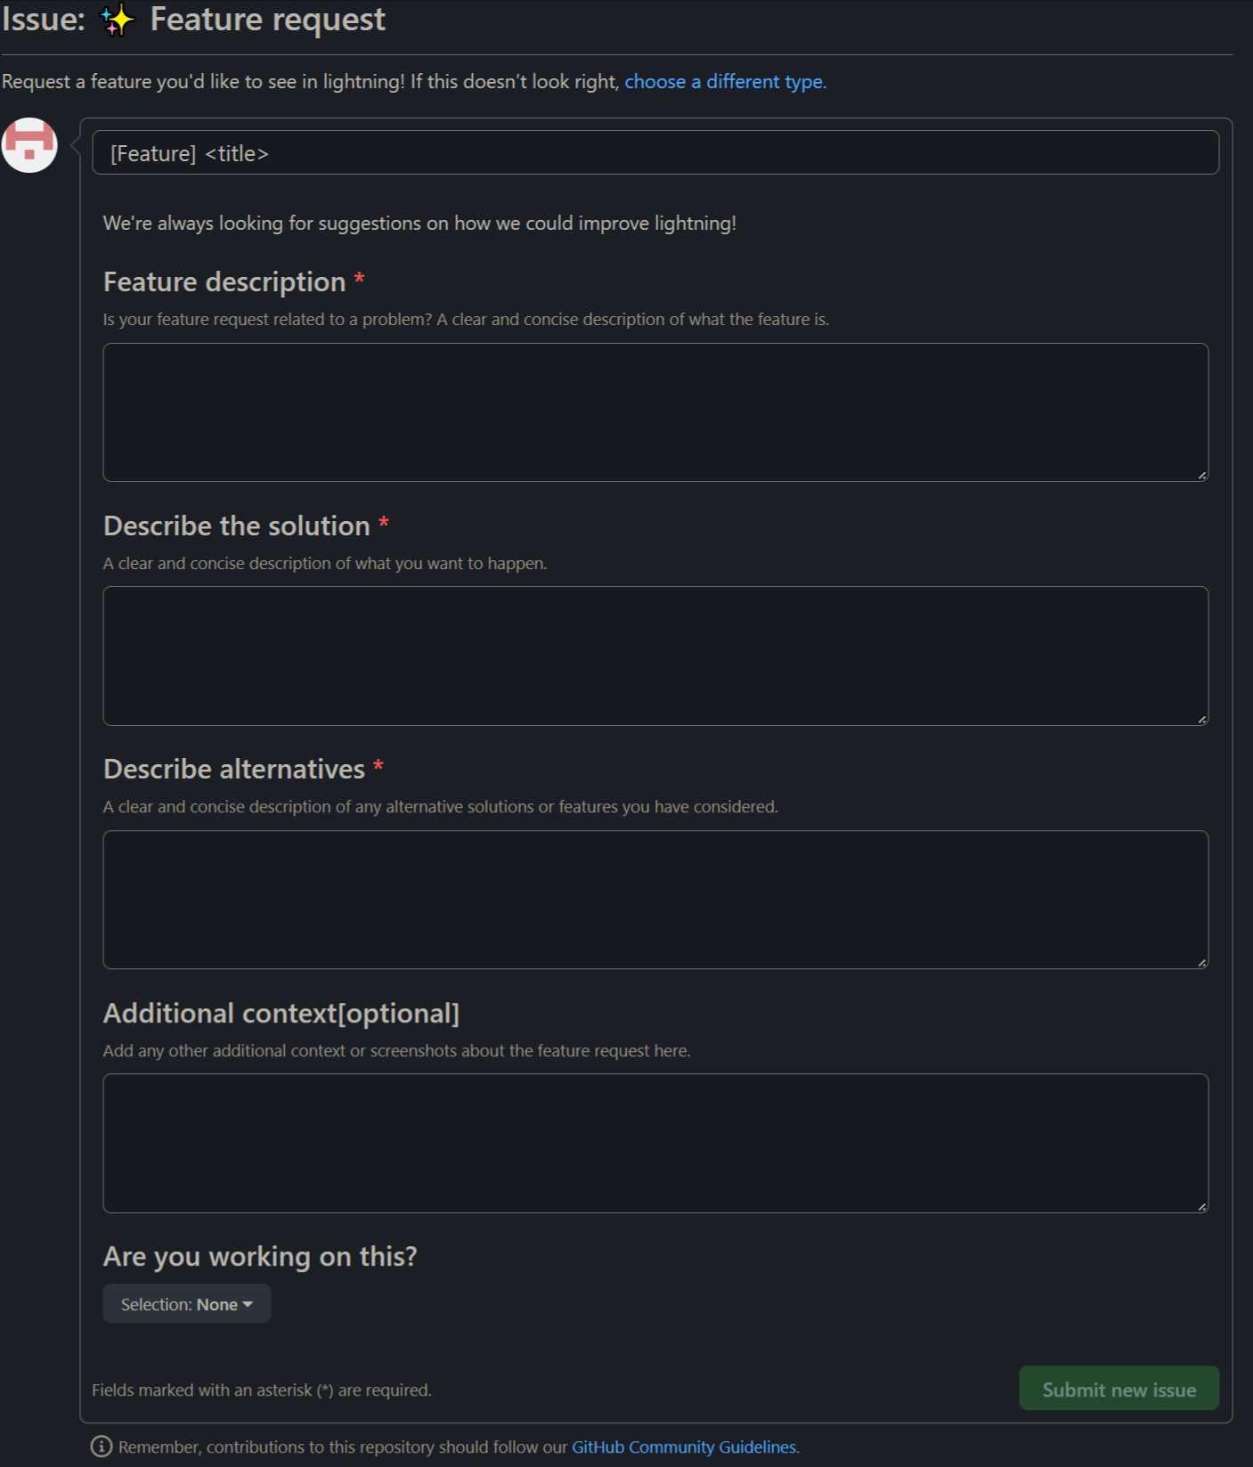Click the Describe alternatives heading

[233, 768]
